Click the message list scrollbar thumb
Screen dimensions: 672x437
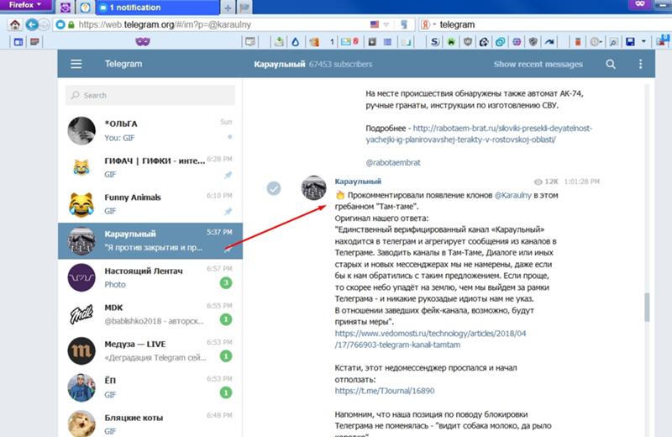click(647, 307)
